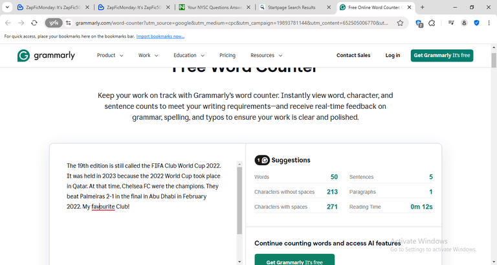Close the Startpage Search Results tab
The image size is (497, 265).
(x=329, y=7)
